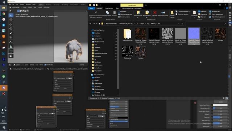
Task: Select the Cursor tool in Blender toolbar
Action: [x=11, y=20]
